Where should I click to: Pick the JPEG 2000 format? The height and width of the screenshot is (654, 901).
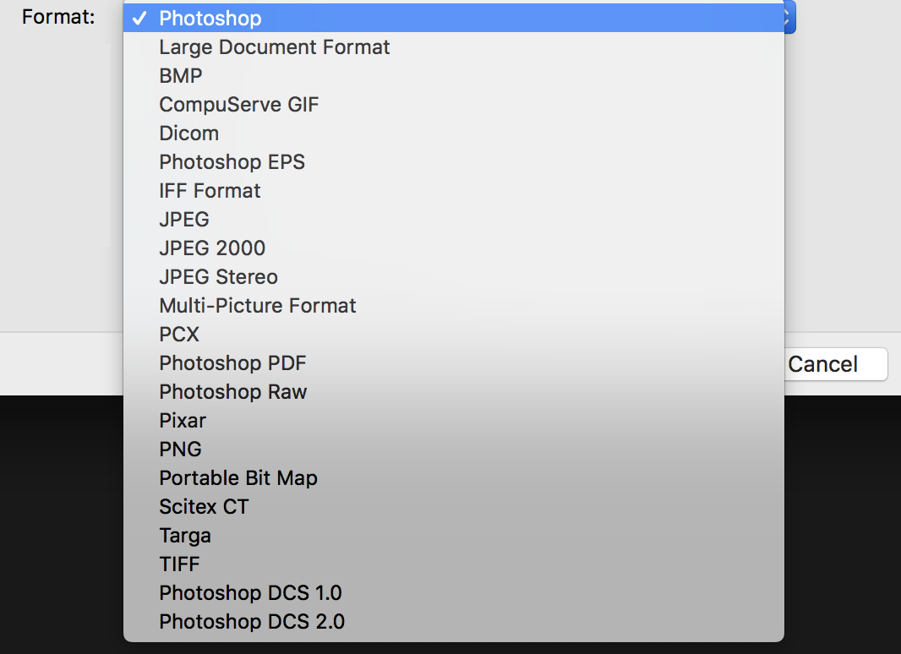[211, 248]
